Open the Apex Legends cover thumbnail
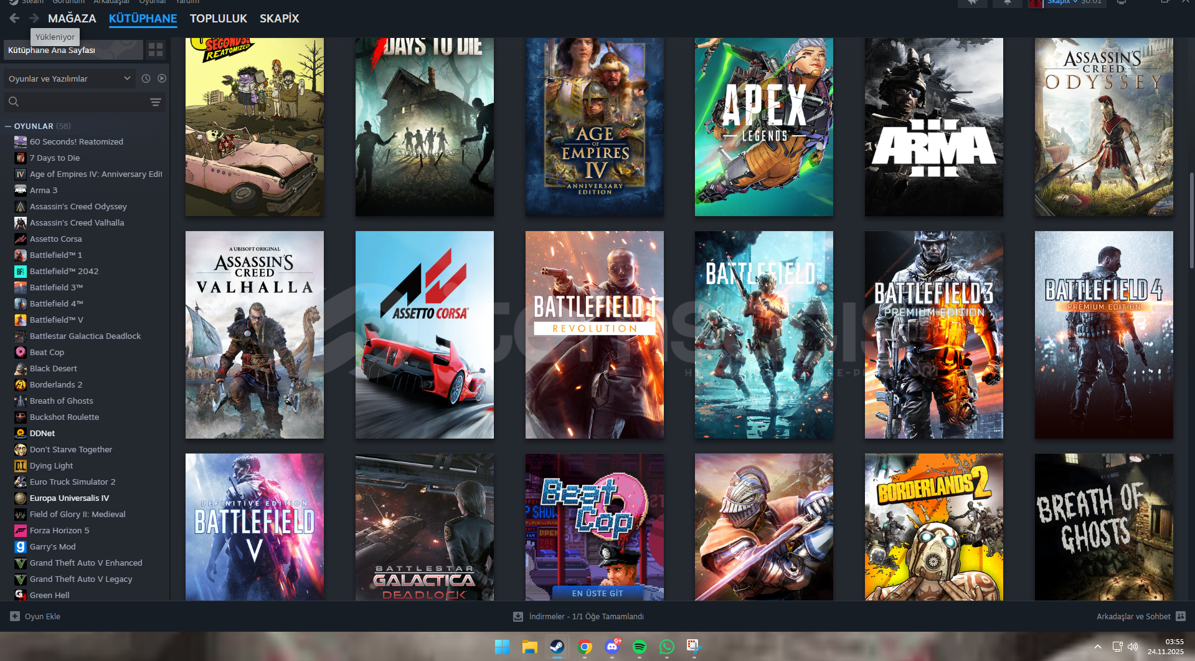Viewport: 1195px width, 661px height. pos(764,127)
